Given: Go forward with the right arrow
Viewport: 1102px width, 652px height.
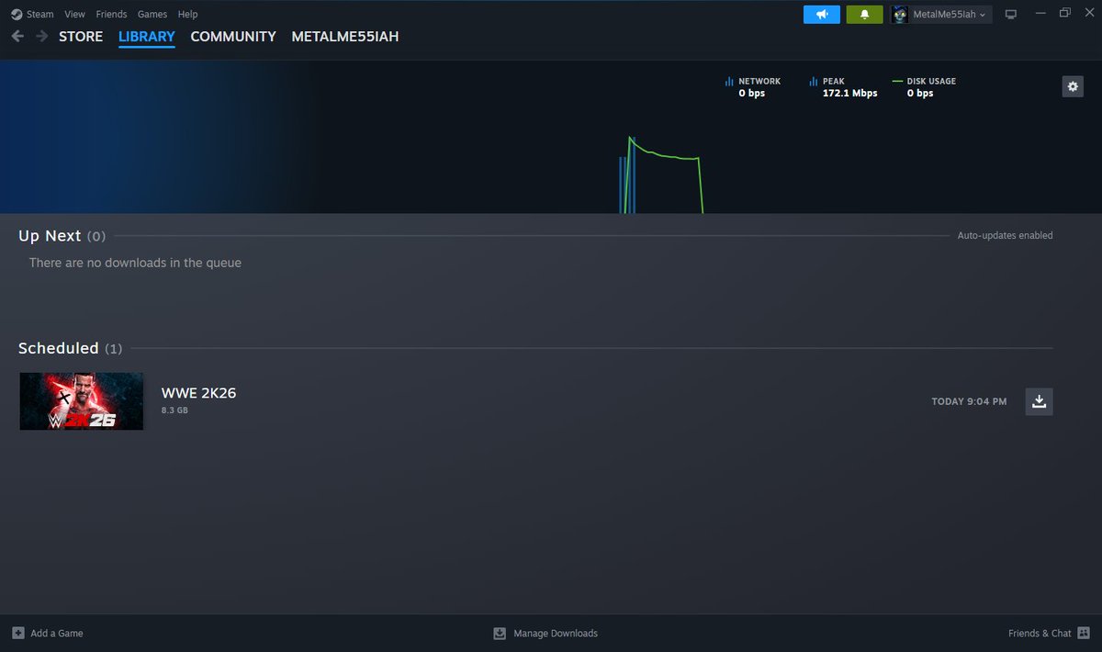Looking at the screenshot, I should coord(41,37).
